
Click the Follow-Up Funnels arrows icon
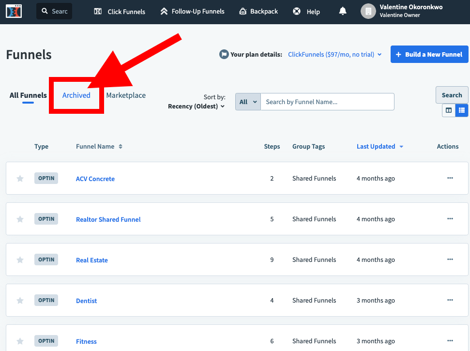(164, 12)
